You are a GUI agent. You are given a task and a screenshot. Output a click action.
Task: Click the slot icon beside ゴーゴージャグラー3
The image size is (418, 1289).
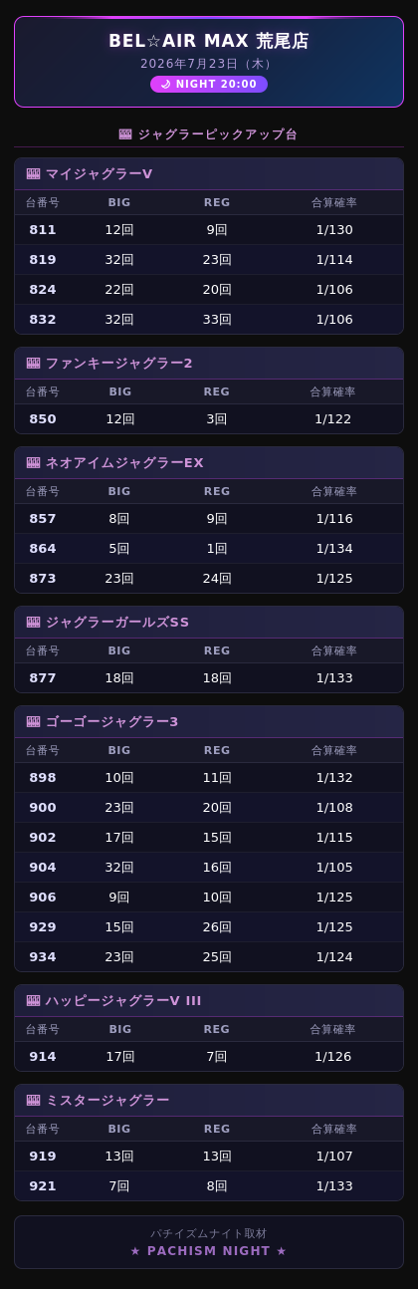pyautogui.click(x=33, y=721)
